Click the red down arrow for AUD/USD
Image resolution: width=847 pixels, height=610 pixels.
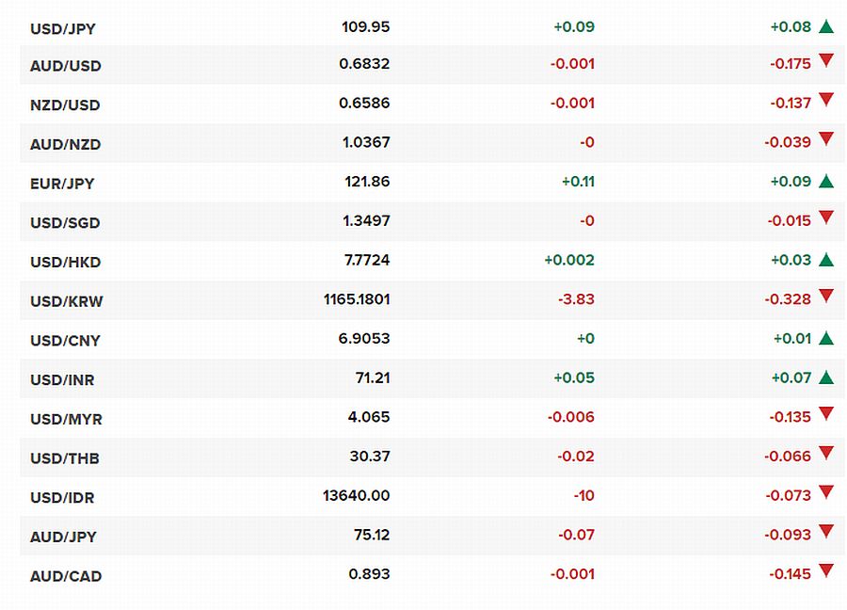point(826,60)
